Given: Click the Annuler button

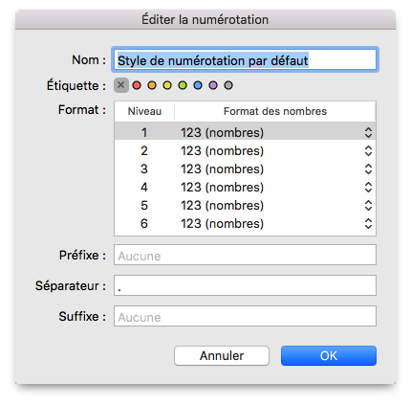Looking at the screenshot, I should click(x=222, y=355).
